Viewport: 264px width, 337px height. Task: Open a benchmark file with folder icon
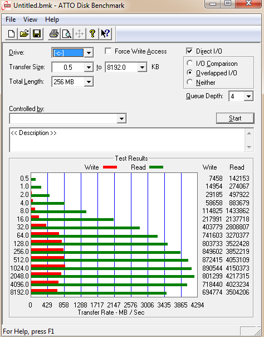(25, 33)
